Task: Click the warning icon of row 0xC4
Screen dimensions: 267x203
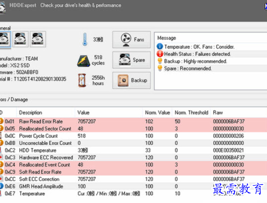Action: click(x=1, y=165)
